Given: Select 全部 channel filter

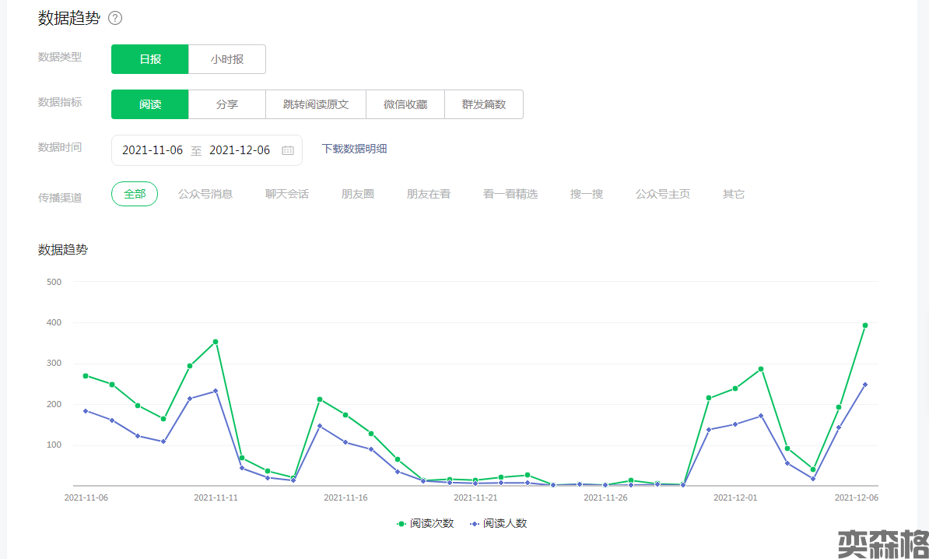Looking at the screenshot, I should coord(135,194).
